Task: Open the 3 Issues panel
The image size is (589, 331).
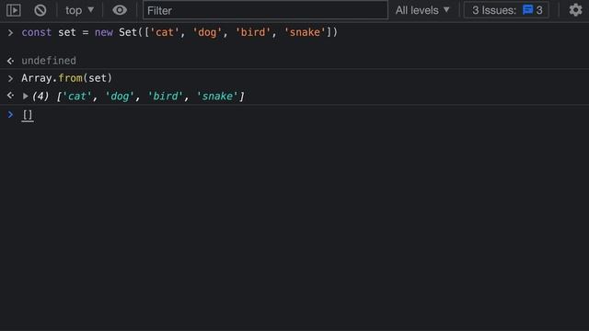Action: pos(506,10)
